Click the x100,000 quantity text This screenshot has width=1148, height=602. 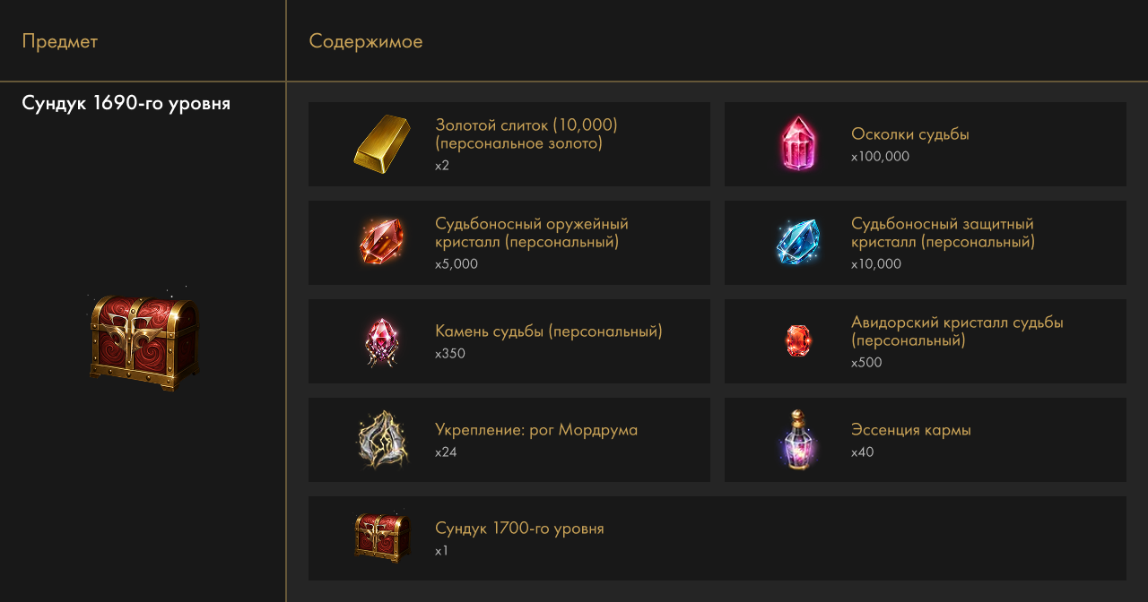point(880,157)
